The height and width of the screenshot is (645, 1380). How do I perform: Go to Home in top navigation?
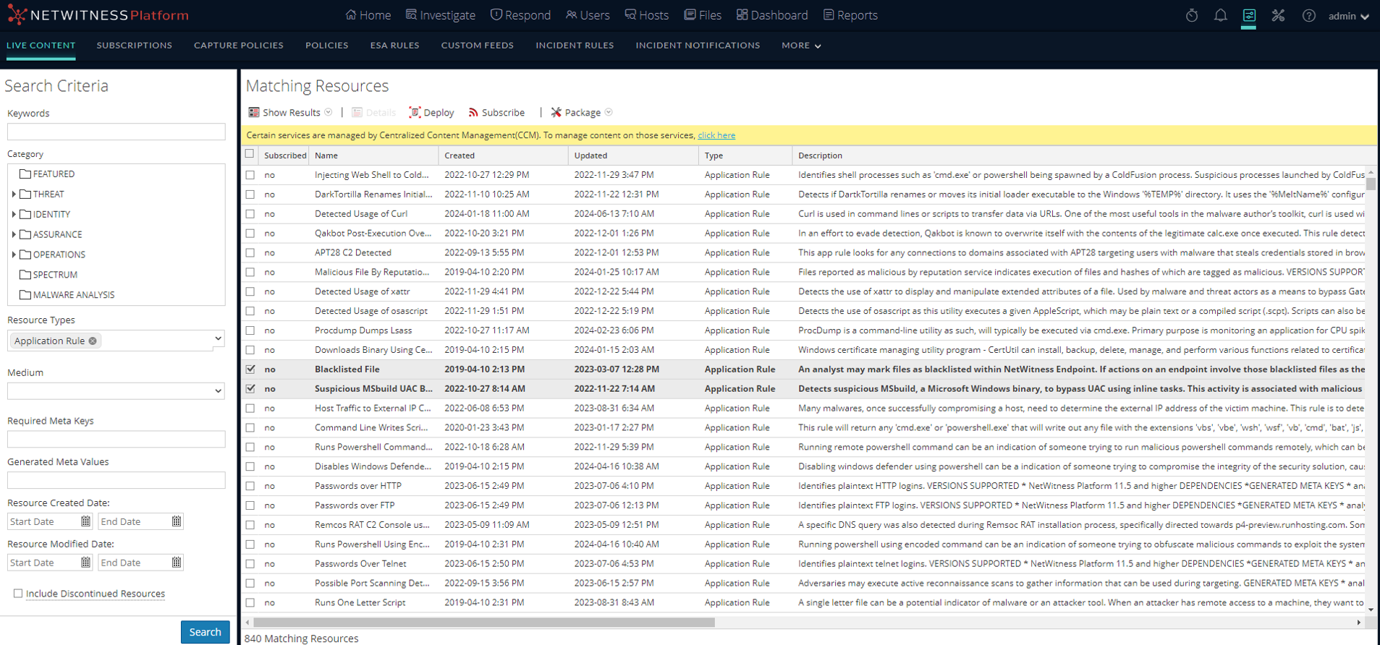coord(368,15)
